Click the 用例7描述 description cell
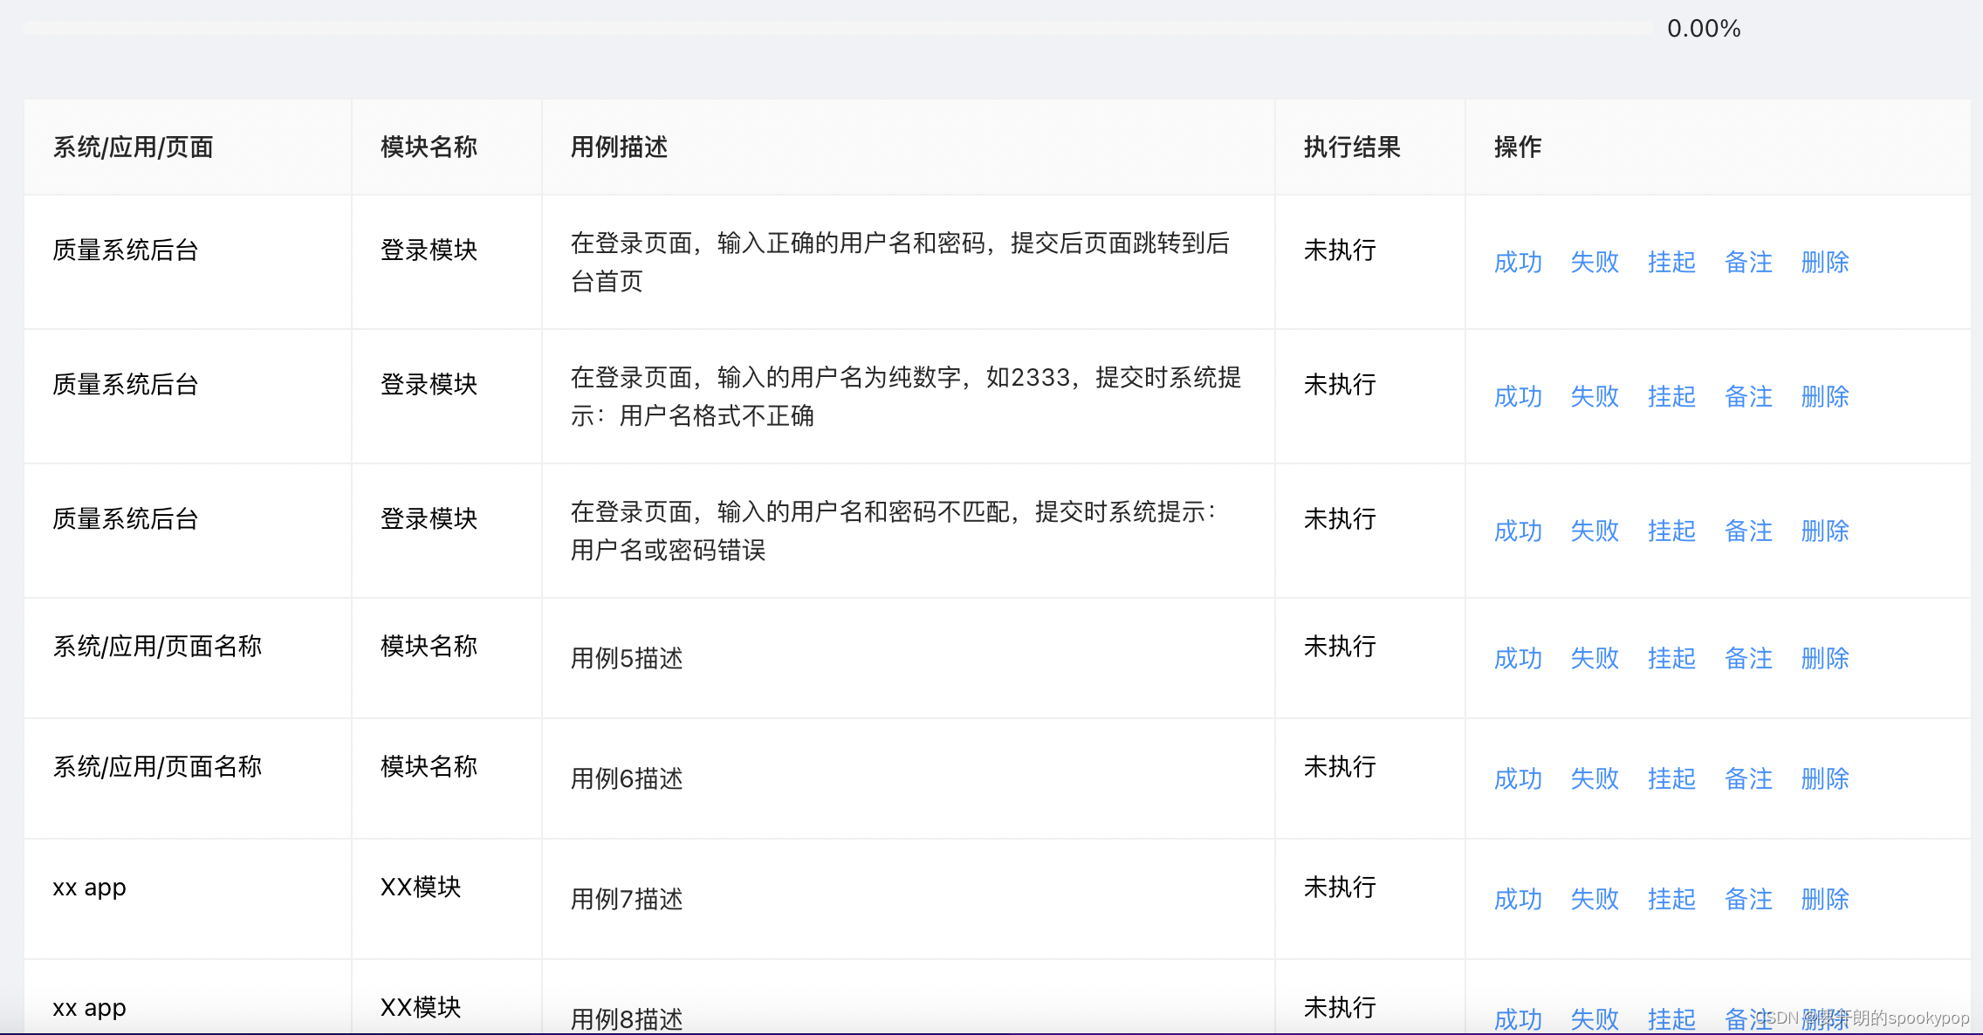Screen dimensions: 1983x1035 pos(626,899)
